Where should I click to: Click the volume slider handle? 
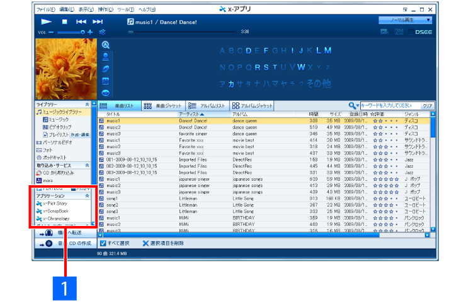click(x=82, y=32)
